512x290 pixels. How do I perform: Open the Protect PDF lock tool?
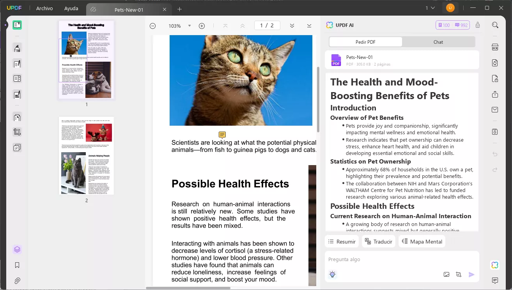[495, 78]
